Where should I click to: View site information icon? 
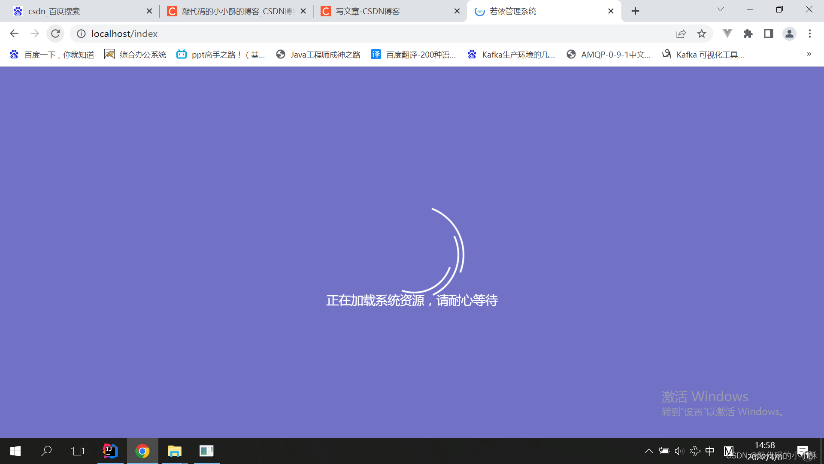point(81,34)
